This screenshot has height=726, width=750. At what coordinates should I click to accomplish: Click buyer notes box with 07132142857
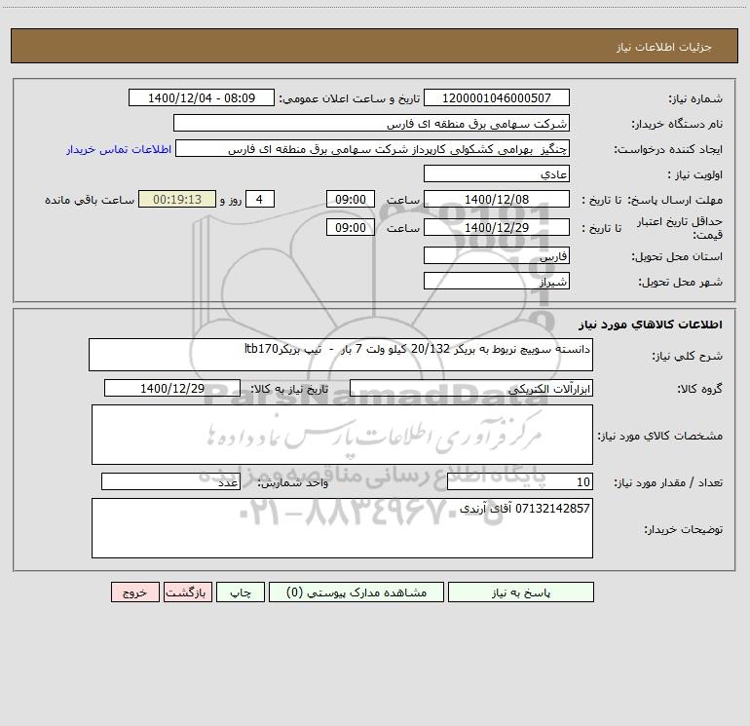342,528
